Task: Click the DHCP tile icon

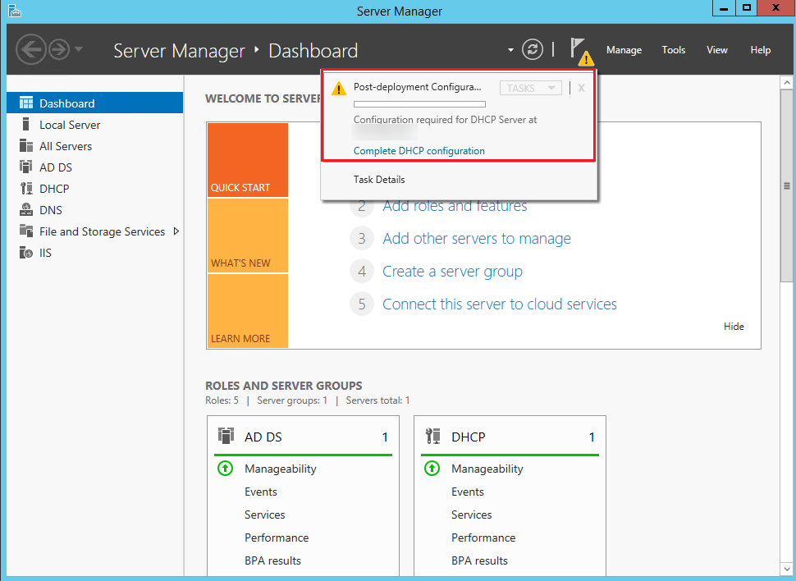Action: (432, 437)
